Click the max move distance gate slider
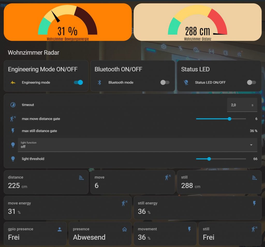Viewport: 265px width, 247px height. tap(221, 119)
